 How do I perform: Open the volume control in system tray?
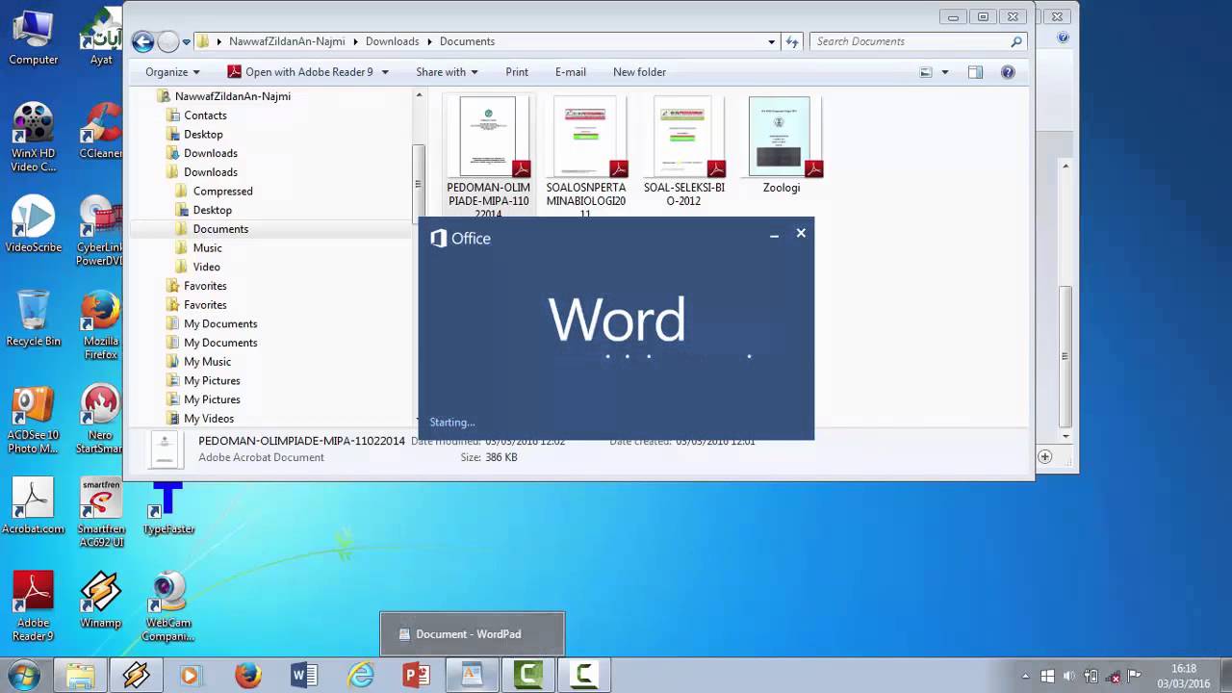(1068, 676)
